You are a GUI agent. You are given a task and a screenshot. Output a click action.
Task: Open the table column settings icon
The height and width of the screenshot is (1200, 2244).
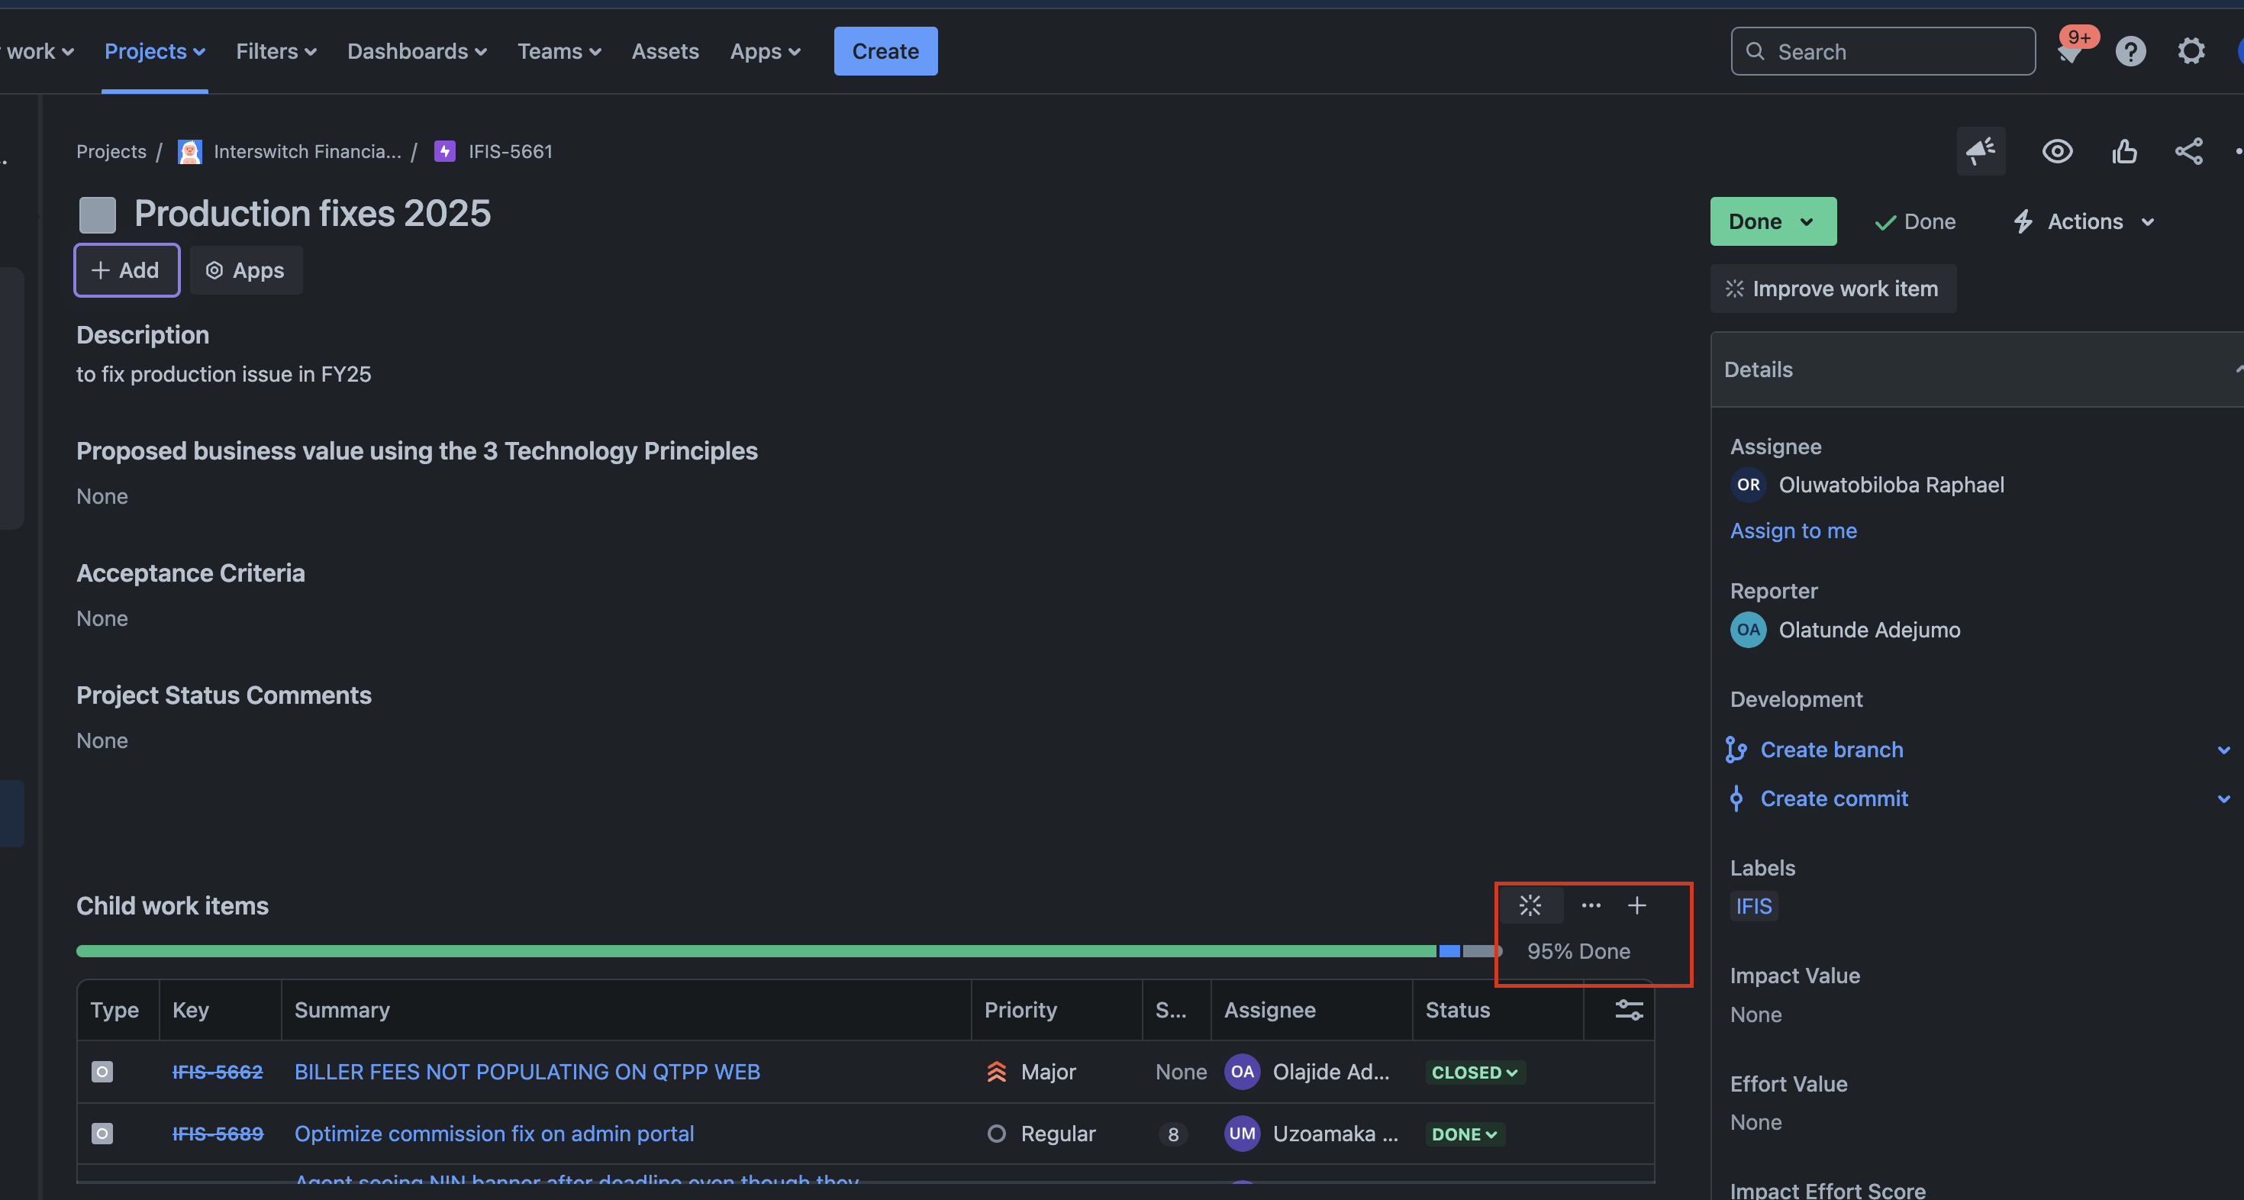click(1628, 1009)
